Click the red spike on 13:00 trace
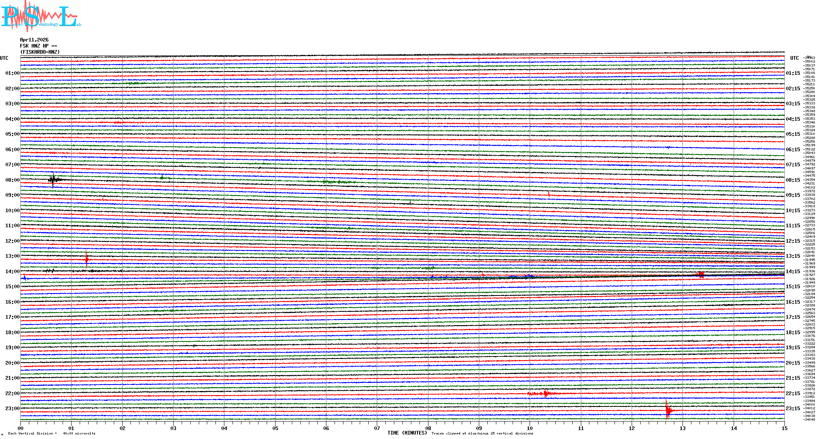 [87, 259]
